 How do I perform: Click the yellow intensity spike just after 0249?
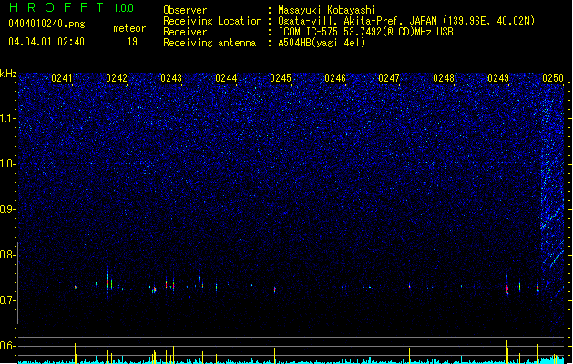tap(507, 351)
